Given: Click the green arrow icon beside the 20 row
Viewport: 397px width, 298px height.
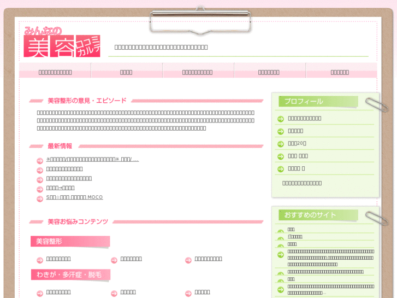Looking at the screenshot, I should pyautogui.click(x=281, y=144).
